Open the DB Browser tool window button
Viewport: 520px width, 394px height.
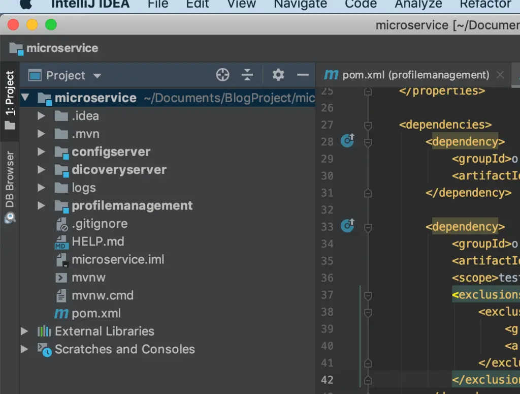coord(10,187)
